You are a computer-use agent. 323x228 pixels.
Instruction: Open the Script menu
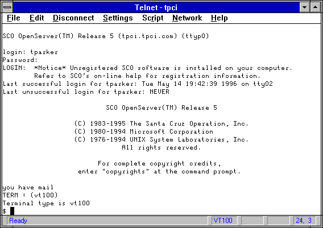tap(152, 18)
